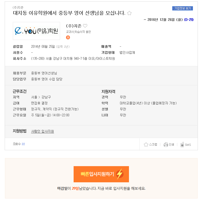Viewport: 201px width, 205px height.
Task: Click the 교과서,학습서적 출판 industry text
Action: [78, 32]
